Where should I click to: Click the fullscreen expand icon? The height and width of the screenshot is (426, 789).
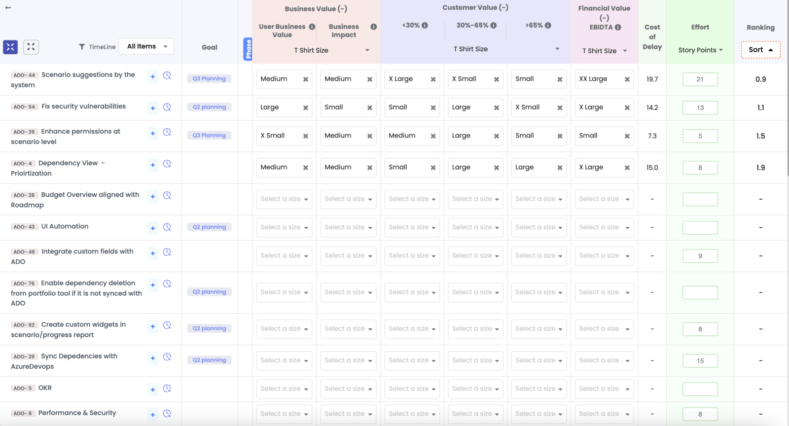[x=31, y=47]
